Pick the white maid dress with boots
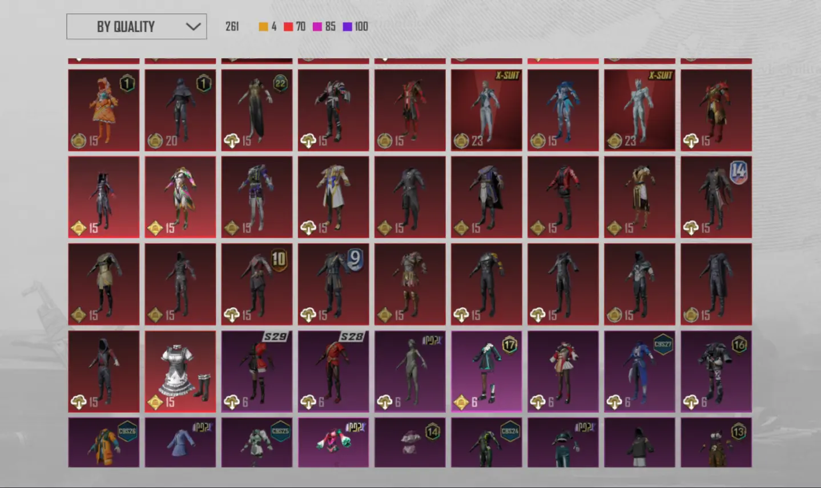 [x=180, y=372]
